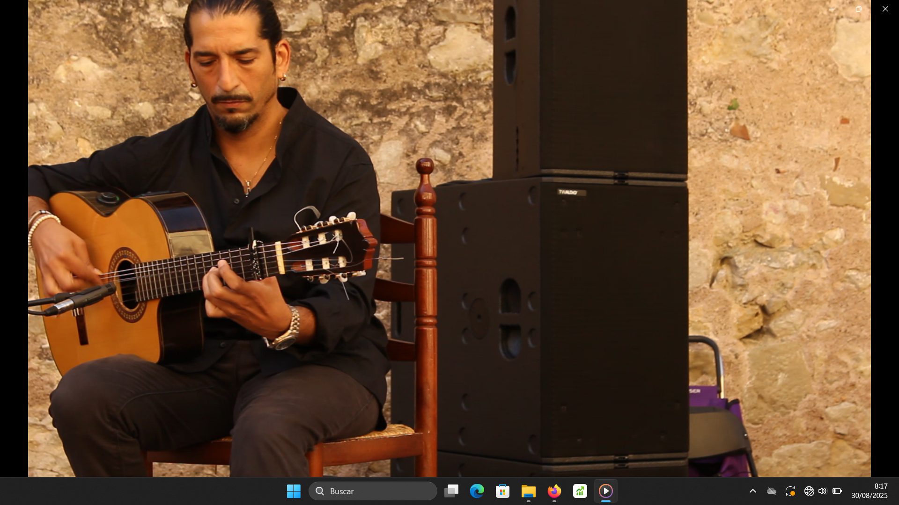This screenshot has height=505, width=899.
Task: Open the green chart app icon
Action: (580, 491)
